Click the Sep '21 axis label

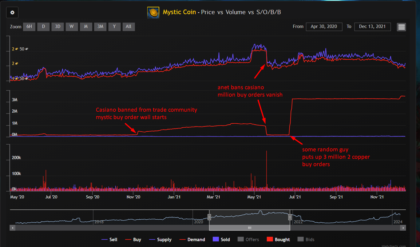point(336,197)
